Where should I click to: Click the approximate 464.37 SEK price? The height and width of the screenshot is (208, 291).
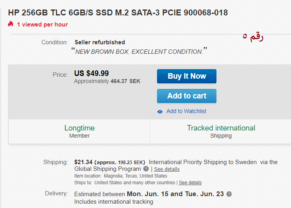pos(107,81)
